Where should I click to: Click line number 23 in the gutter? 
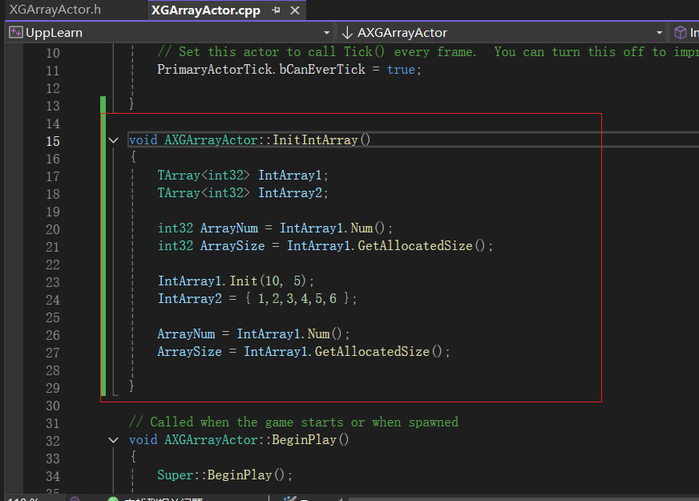coord(53,282)
